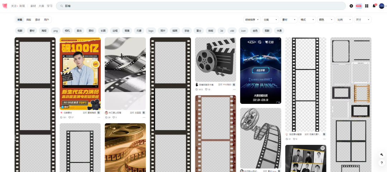Click the search field containing 胶卷
387x172 pixels.
pos(201,6)
